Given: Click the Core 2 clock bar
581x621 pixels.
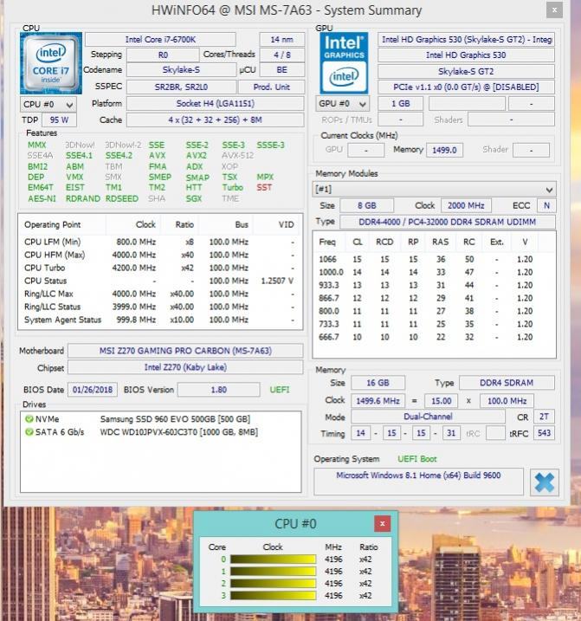Looking at the screenshot, I should click(273, 584).
